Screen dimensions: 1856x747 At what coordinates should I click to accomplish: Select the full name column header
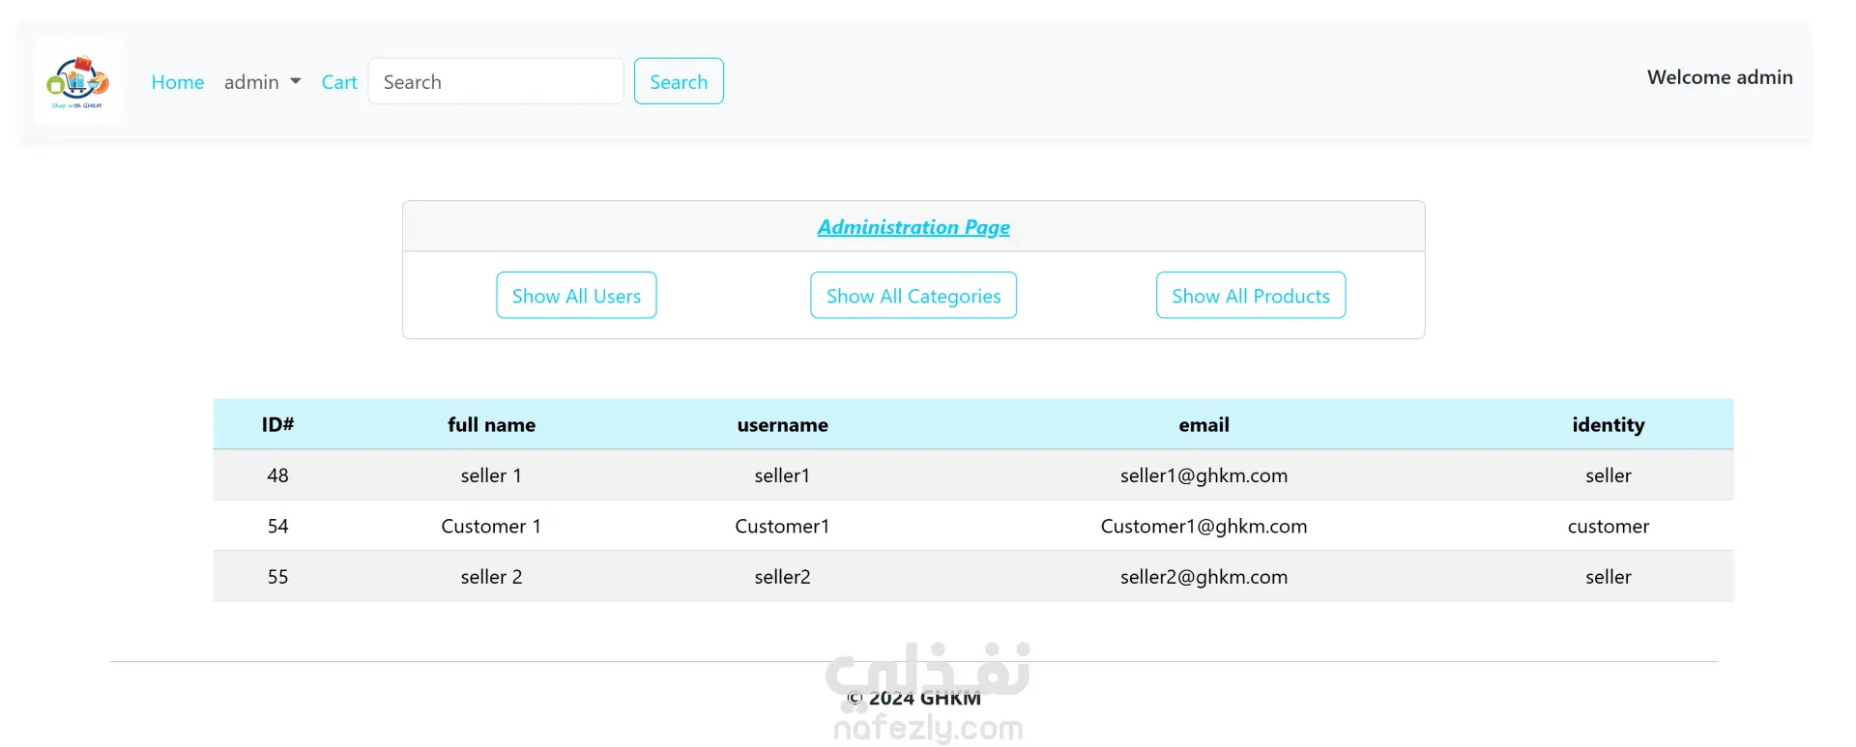[491, 424]
